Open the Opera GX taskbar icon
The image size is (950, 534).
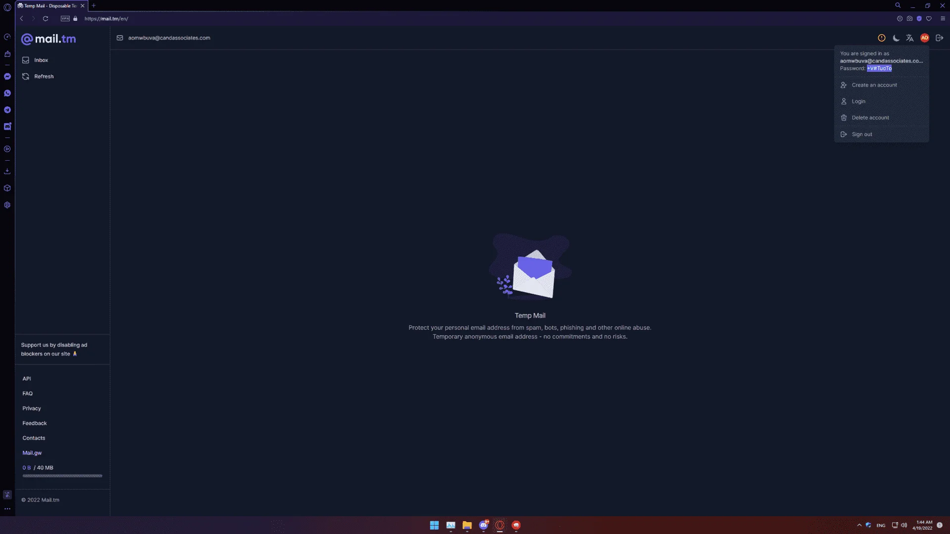pos(500,525)
